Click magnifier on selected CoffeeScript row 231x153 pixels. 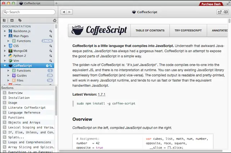tap(51, 66)
